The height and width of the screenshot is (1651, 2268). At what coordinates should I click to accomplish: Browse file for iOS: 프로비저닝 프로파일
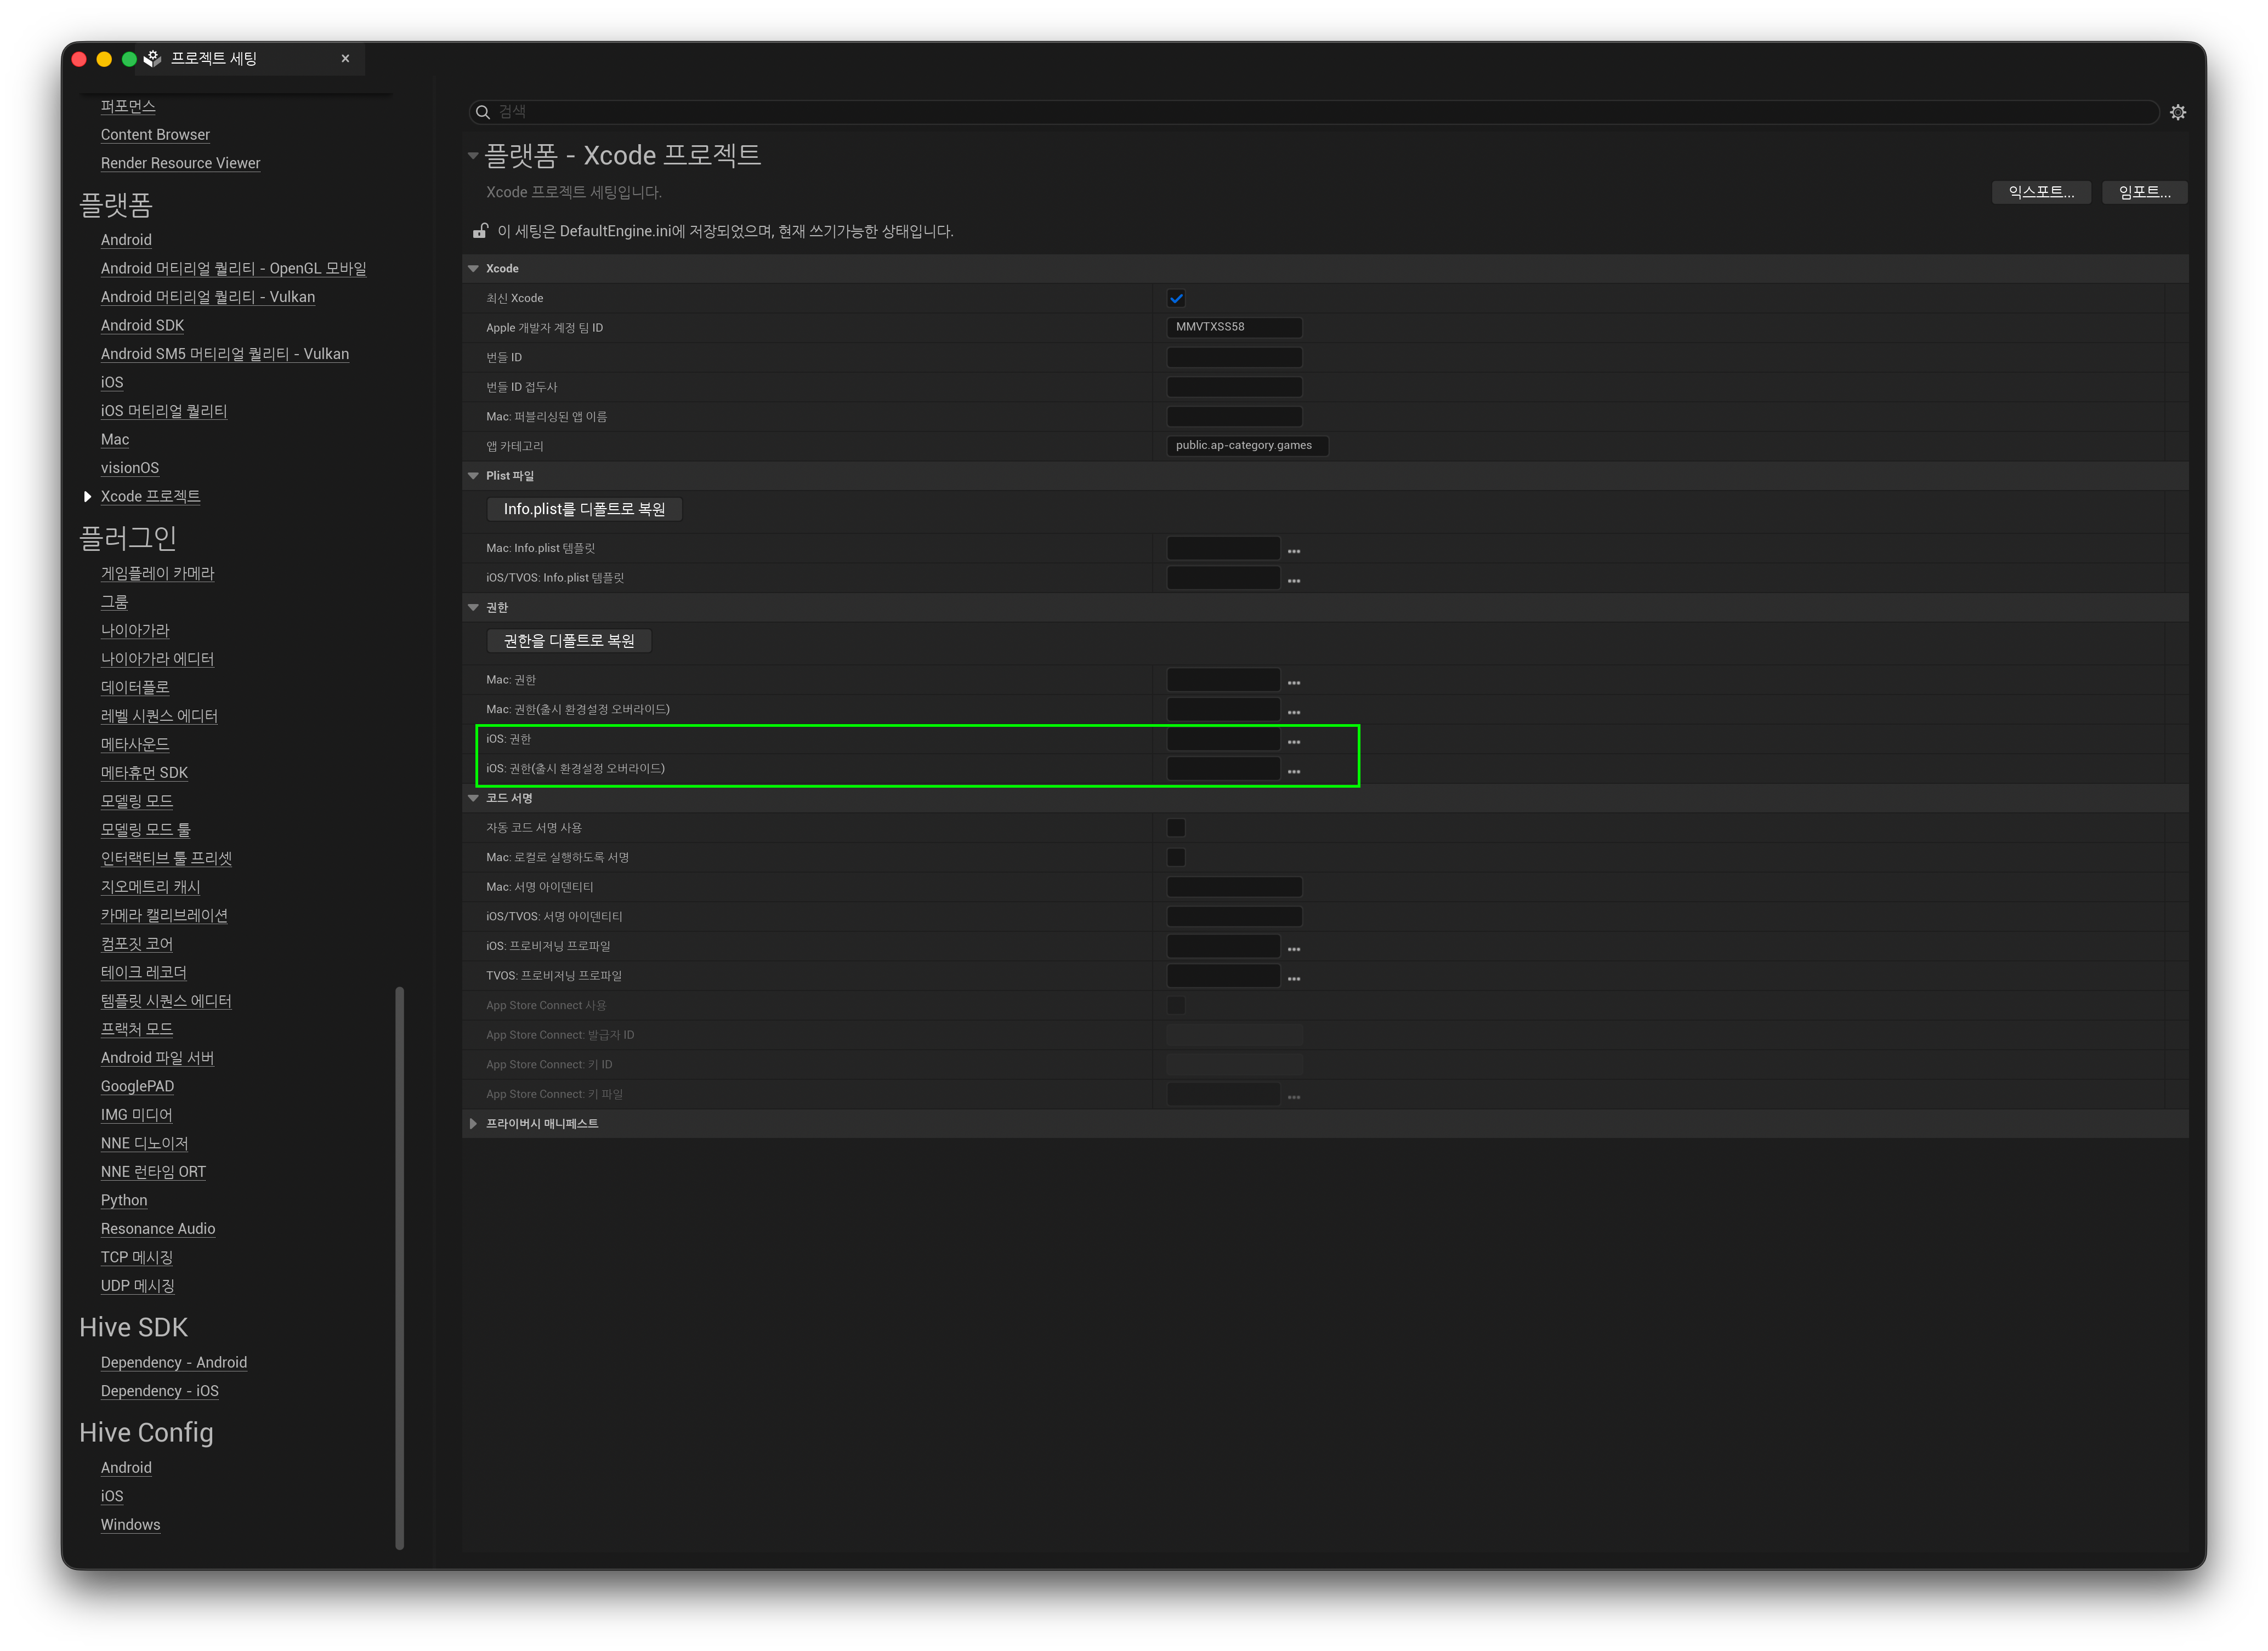click(1293, 948)
